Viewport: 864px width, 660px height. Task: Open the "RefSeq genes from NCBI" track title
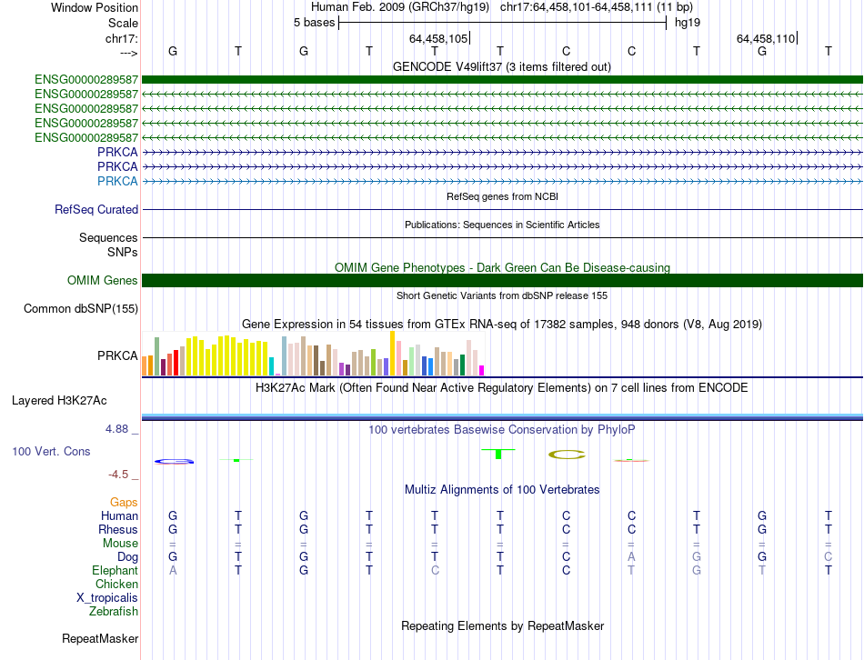point(502,196)
